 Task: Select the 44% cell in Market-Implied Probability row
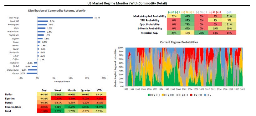coord(187,16)
